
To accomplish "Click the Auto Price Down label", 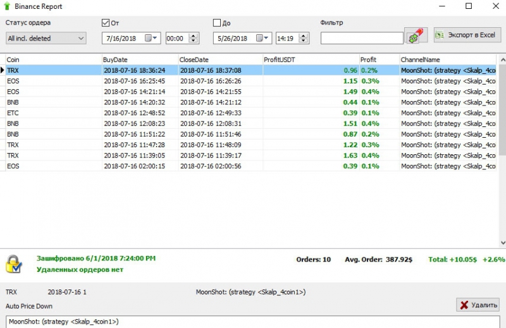I will (28, 306).
